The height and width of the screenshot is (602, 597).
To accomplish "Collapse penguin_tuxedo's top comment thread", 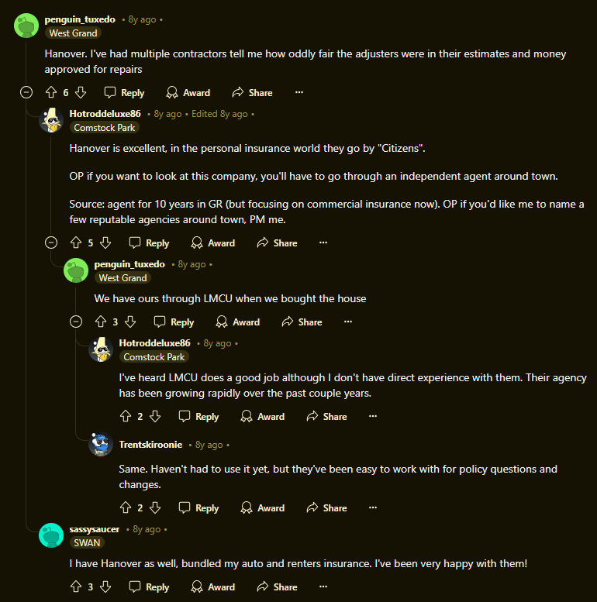I will 26,92.
